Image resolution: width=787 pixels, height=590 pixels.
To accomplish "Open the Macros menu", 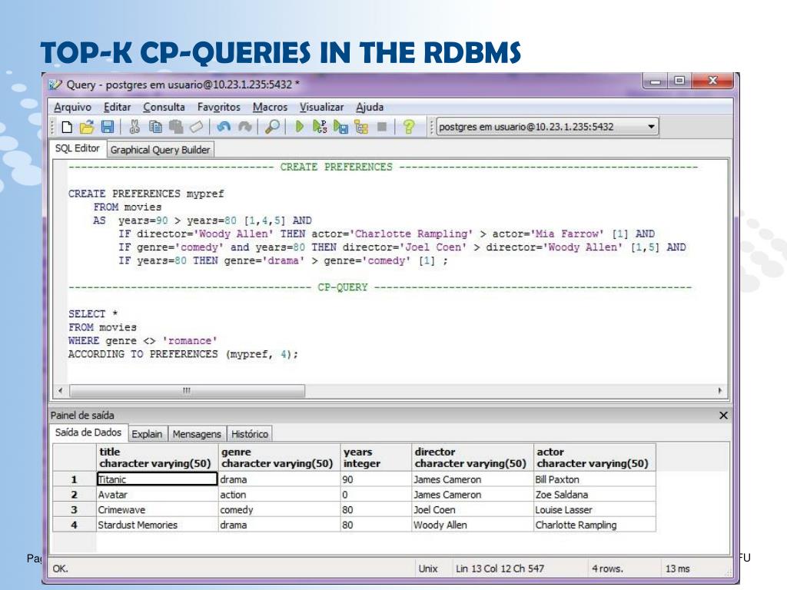I will pos(270,107).
